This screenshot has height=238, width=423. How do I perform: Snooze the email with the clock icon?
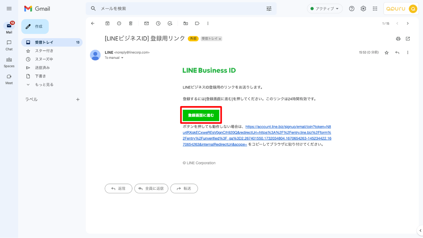pyautogui.click(x=158, y=24)
